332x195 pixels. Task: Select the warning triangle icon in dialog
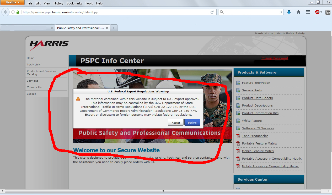coord(78,99)
